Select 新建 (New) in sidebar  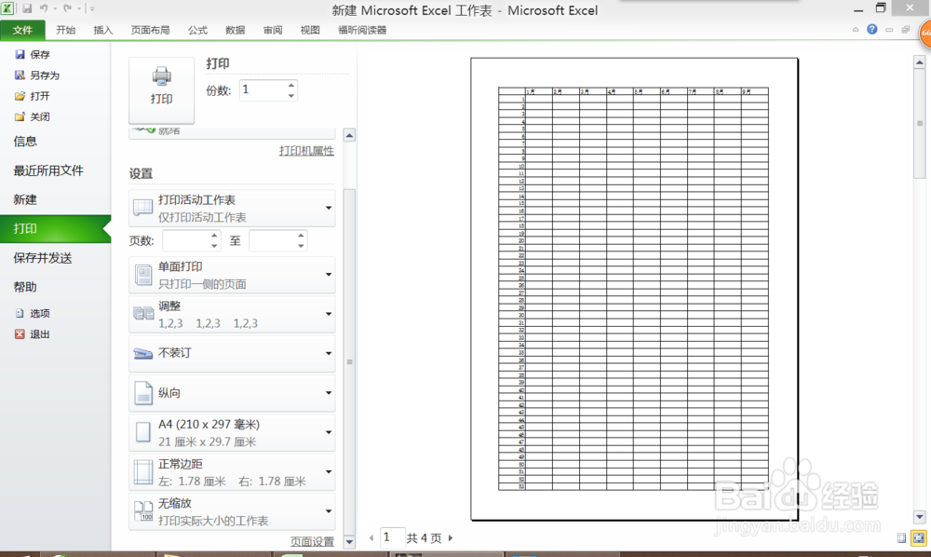pyautogui.click(x=25, y=200)
